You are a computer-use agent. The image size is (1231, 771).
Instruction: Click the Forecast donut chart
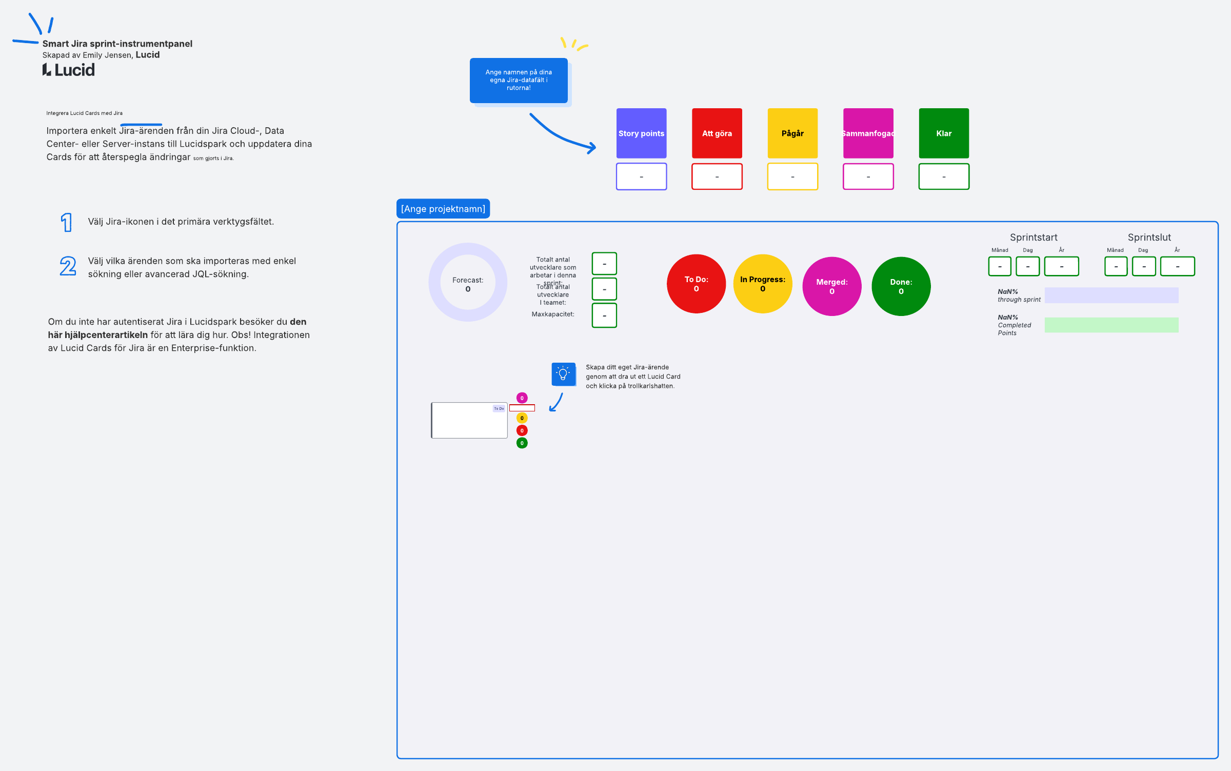point(468,282)
